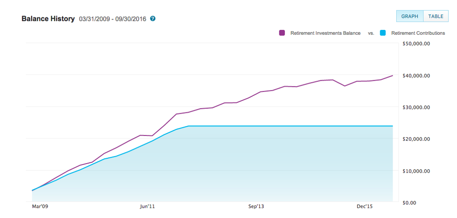This screenshot has height=218, width=457.
Task: Click the Sep'13 axis label
Action: pyautogui.click(x=256, y=206)
